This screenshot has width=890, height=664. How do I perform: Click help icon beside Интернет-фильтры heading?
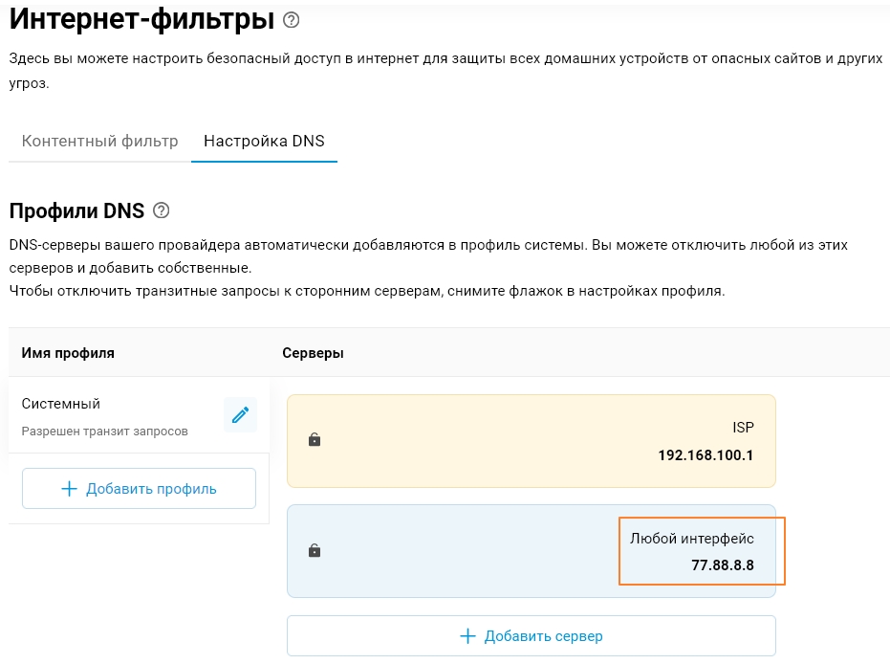[x=292, y=19]
